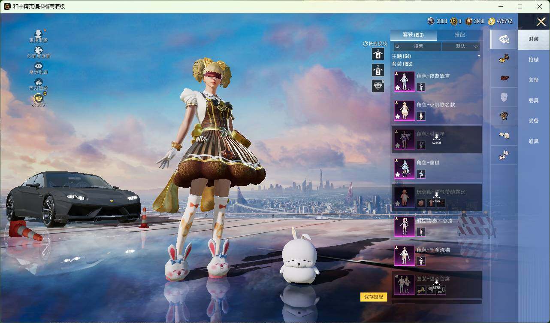Close the 和平精英模拟器高清版 window
Image resolution: width=550 pixels, height=323 pixels.
click(540, 6)
